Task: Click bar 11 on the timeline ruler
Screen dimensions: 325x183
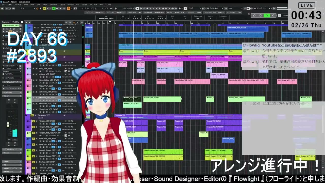Action: (x=158, y=23)
